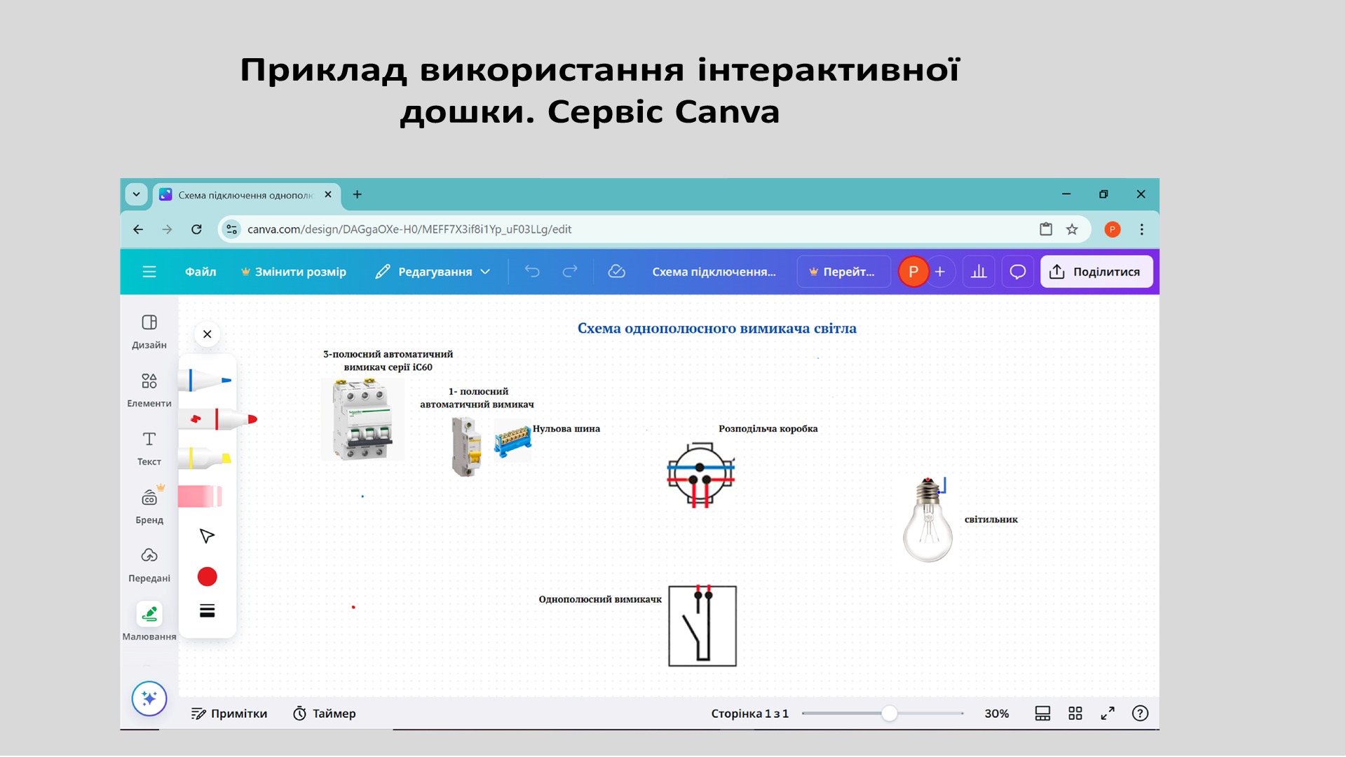The height and width of the screenshot is (757, 1346).
Task: Pick the red color swatch
Action: coord(207,577)
